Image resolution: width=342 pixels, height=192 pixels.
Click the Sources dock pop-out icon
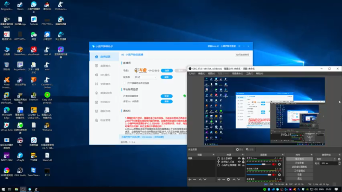pos(242,155)
